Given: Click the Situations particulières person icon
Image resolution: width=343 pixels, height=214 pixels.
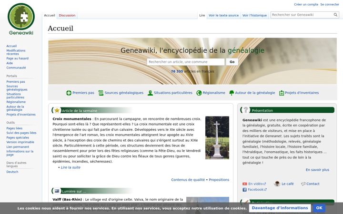Looking at the screenshot, I should point(150,93).
